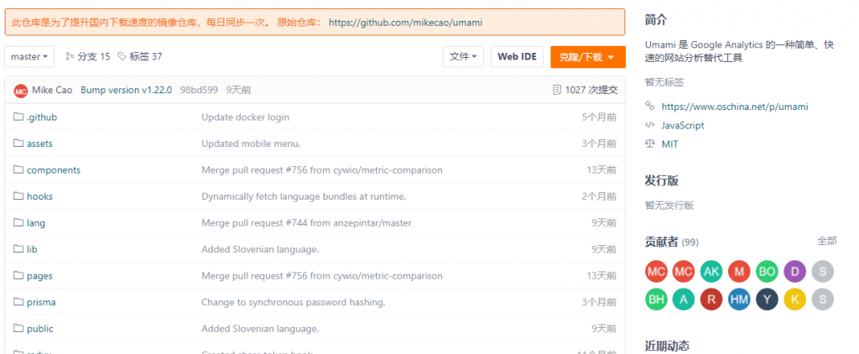Open the original GitHub repository link

405,23
